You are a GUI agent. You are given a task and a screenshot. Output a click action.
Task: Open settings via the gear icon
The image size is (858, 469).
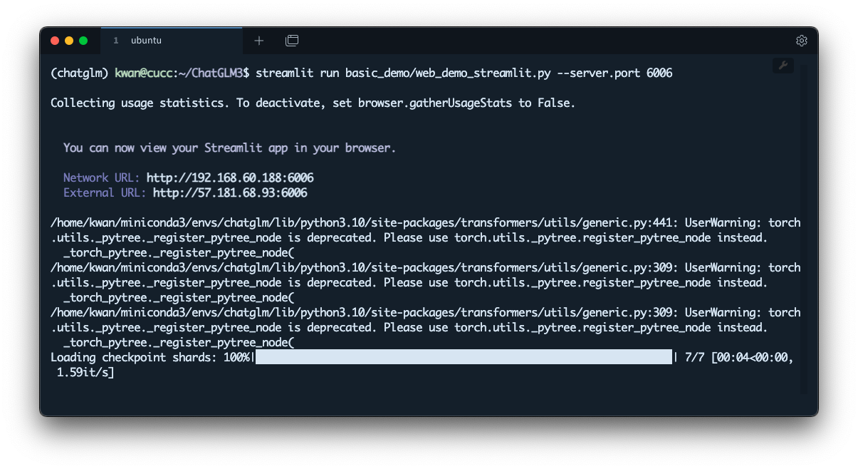coord(802,41)
